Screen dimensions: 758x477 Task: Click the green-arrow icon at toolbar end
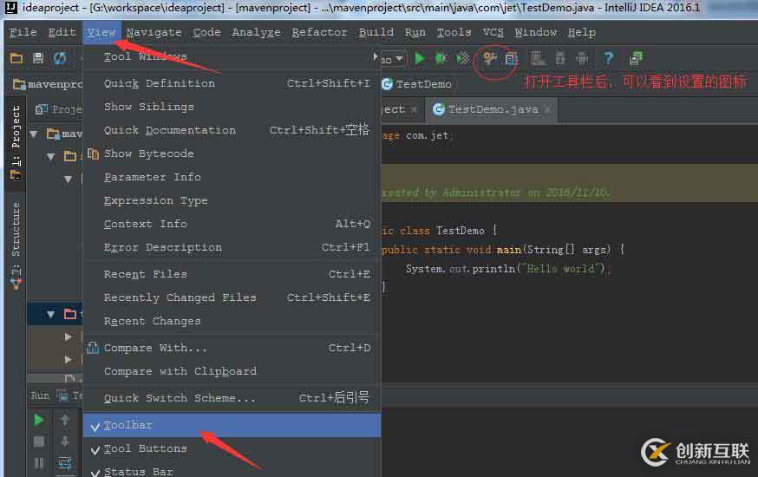click(x=637, y=58)
